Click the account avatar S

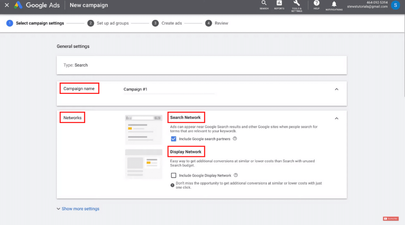point(395,5)
